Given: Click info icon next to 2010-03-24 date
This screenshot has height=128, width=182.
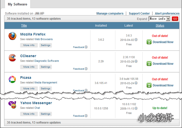Looking at the screenshot, I should 136,83.
